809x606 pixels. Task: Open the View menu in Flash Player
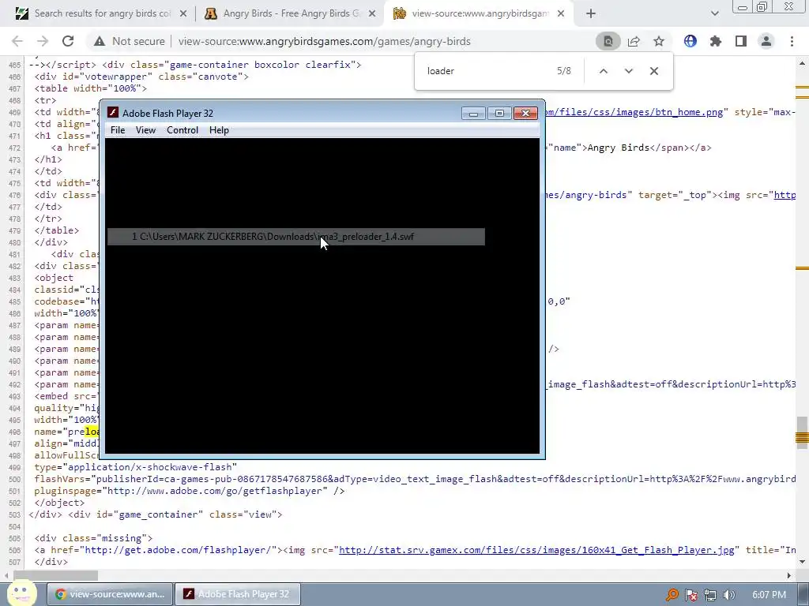[145, 130]
